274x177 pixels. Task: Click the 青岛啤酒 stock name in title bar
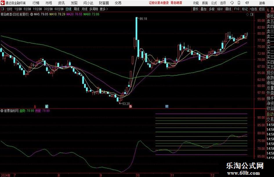pyautogui.click(x=176, y=3)
